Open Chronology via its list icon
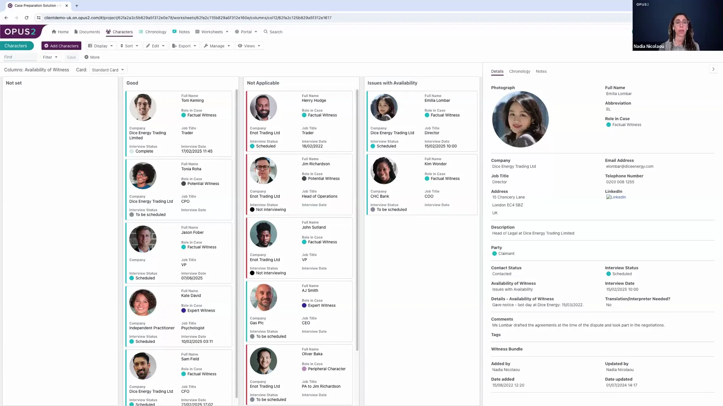 tap(141, 32)
